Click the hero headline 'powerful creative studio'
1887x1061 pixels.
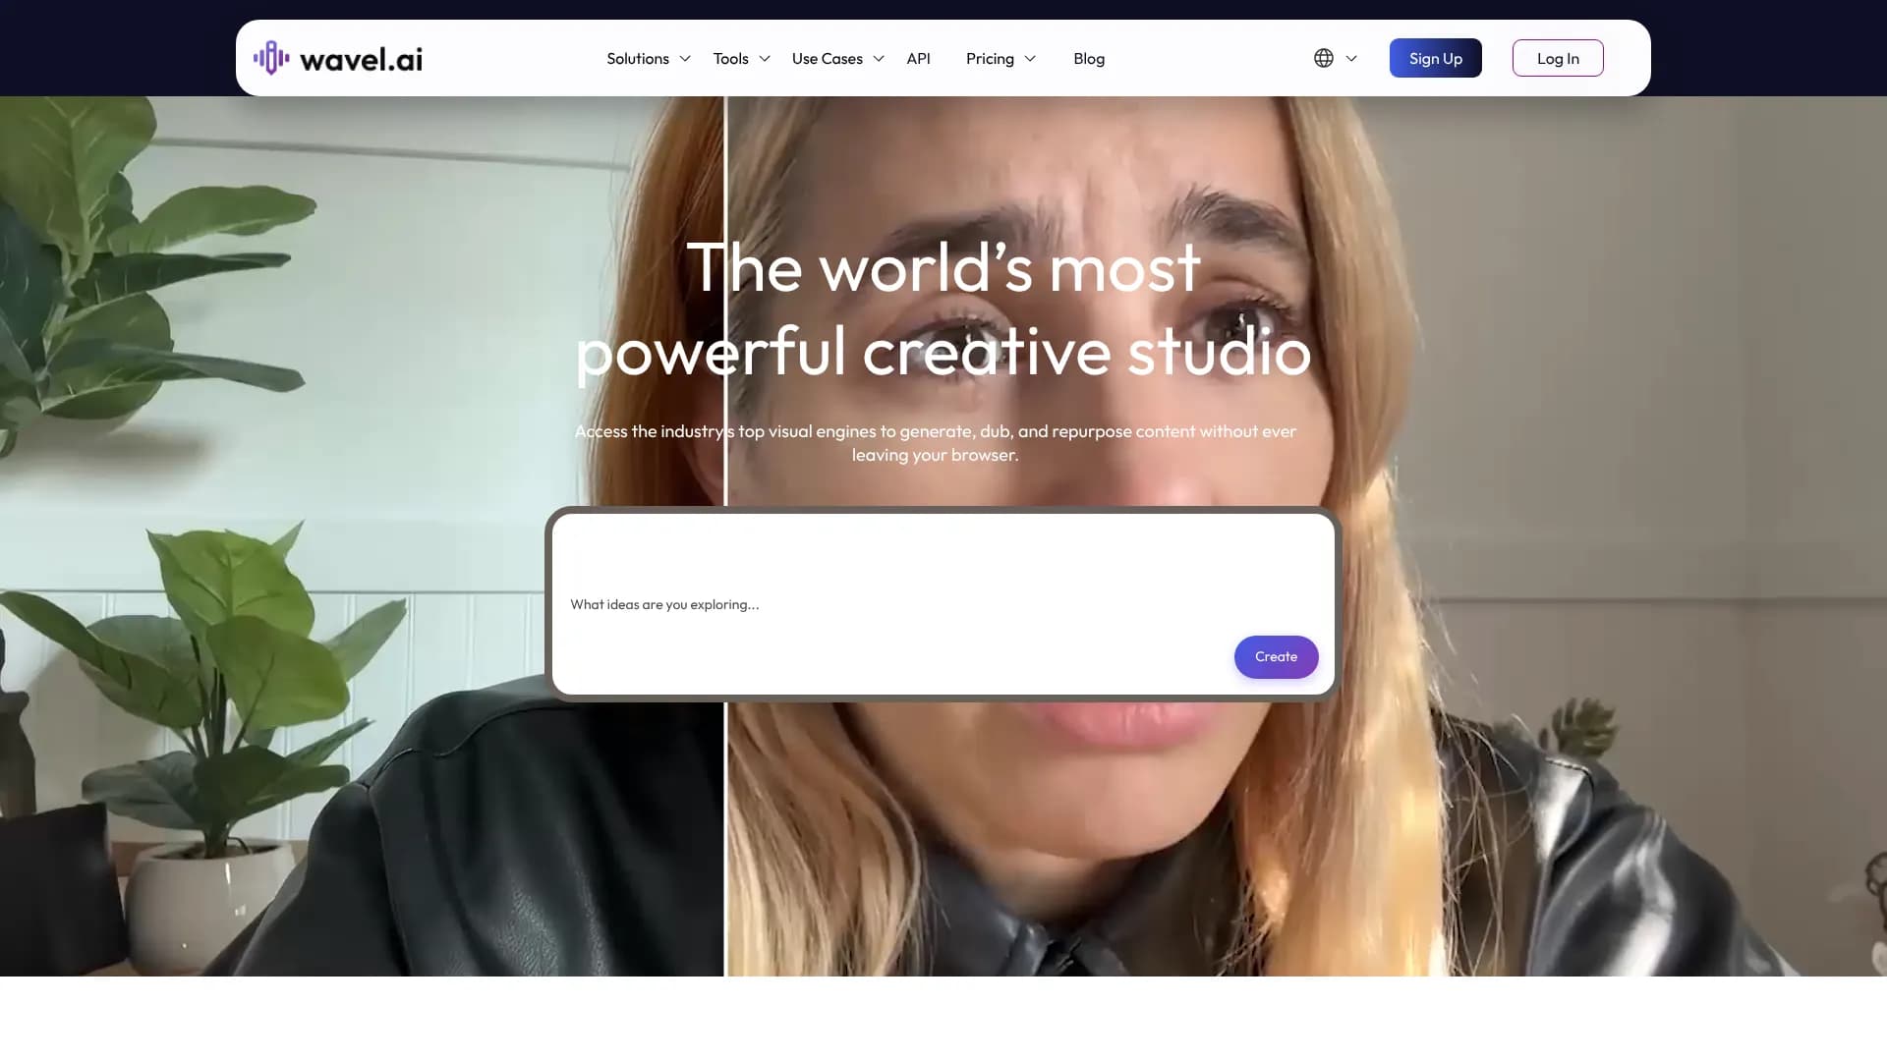click(943, 352)
